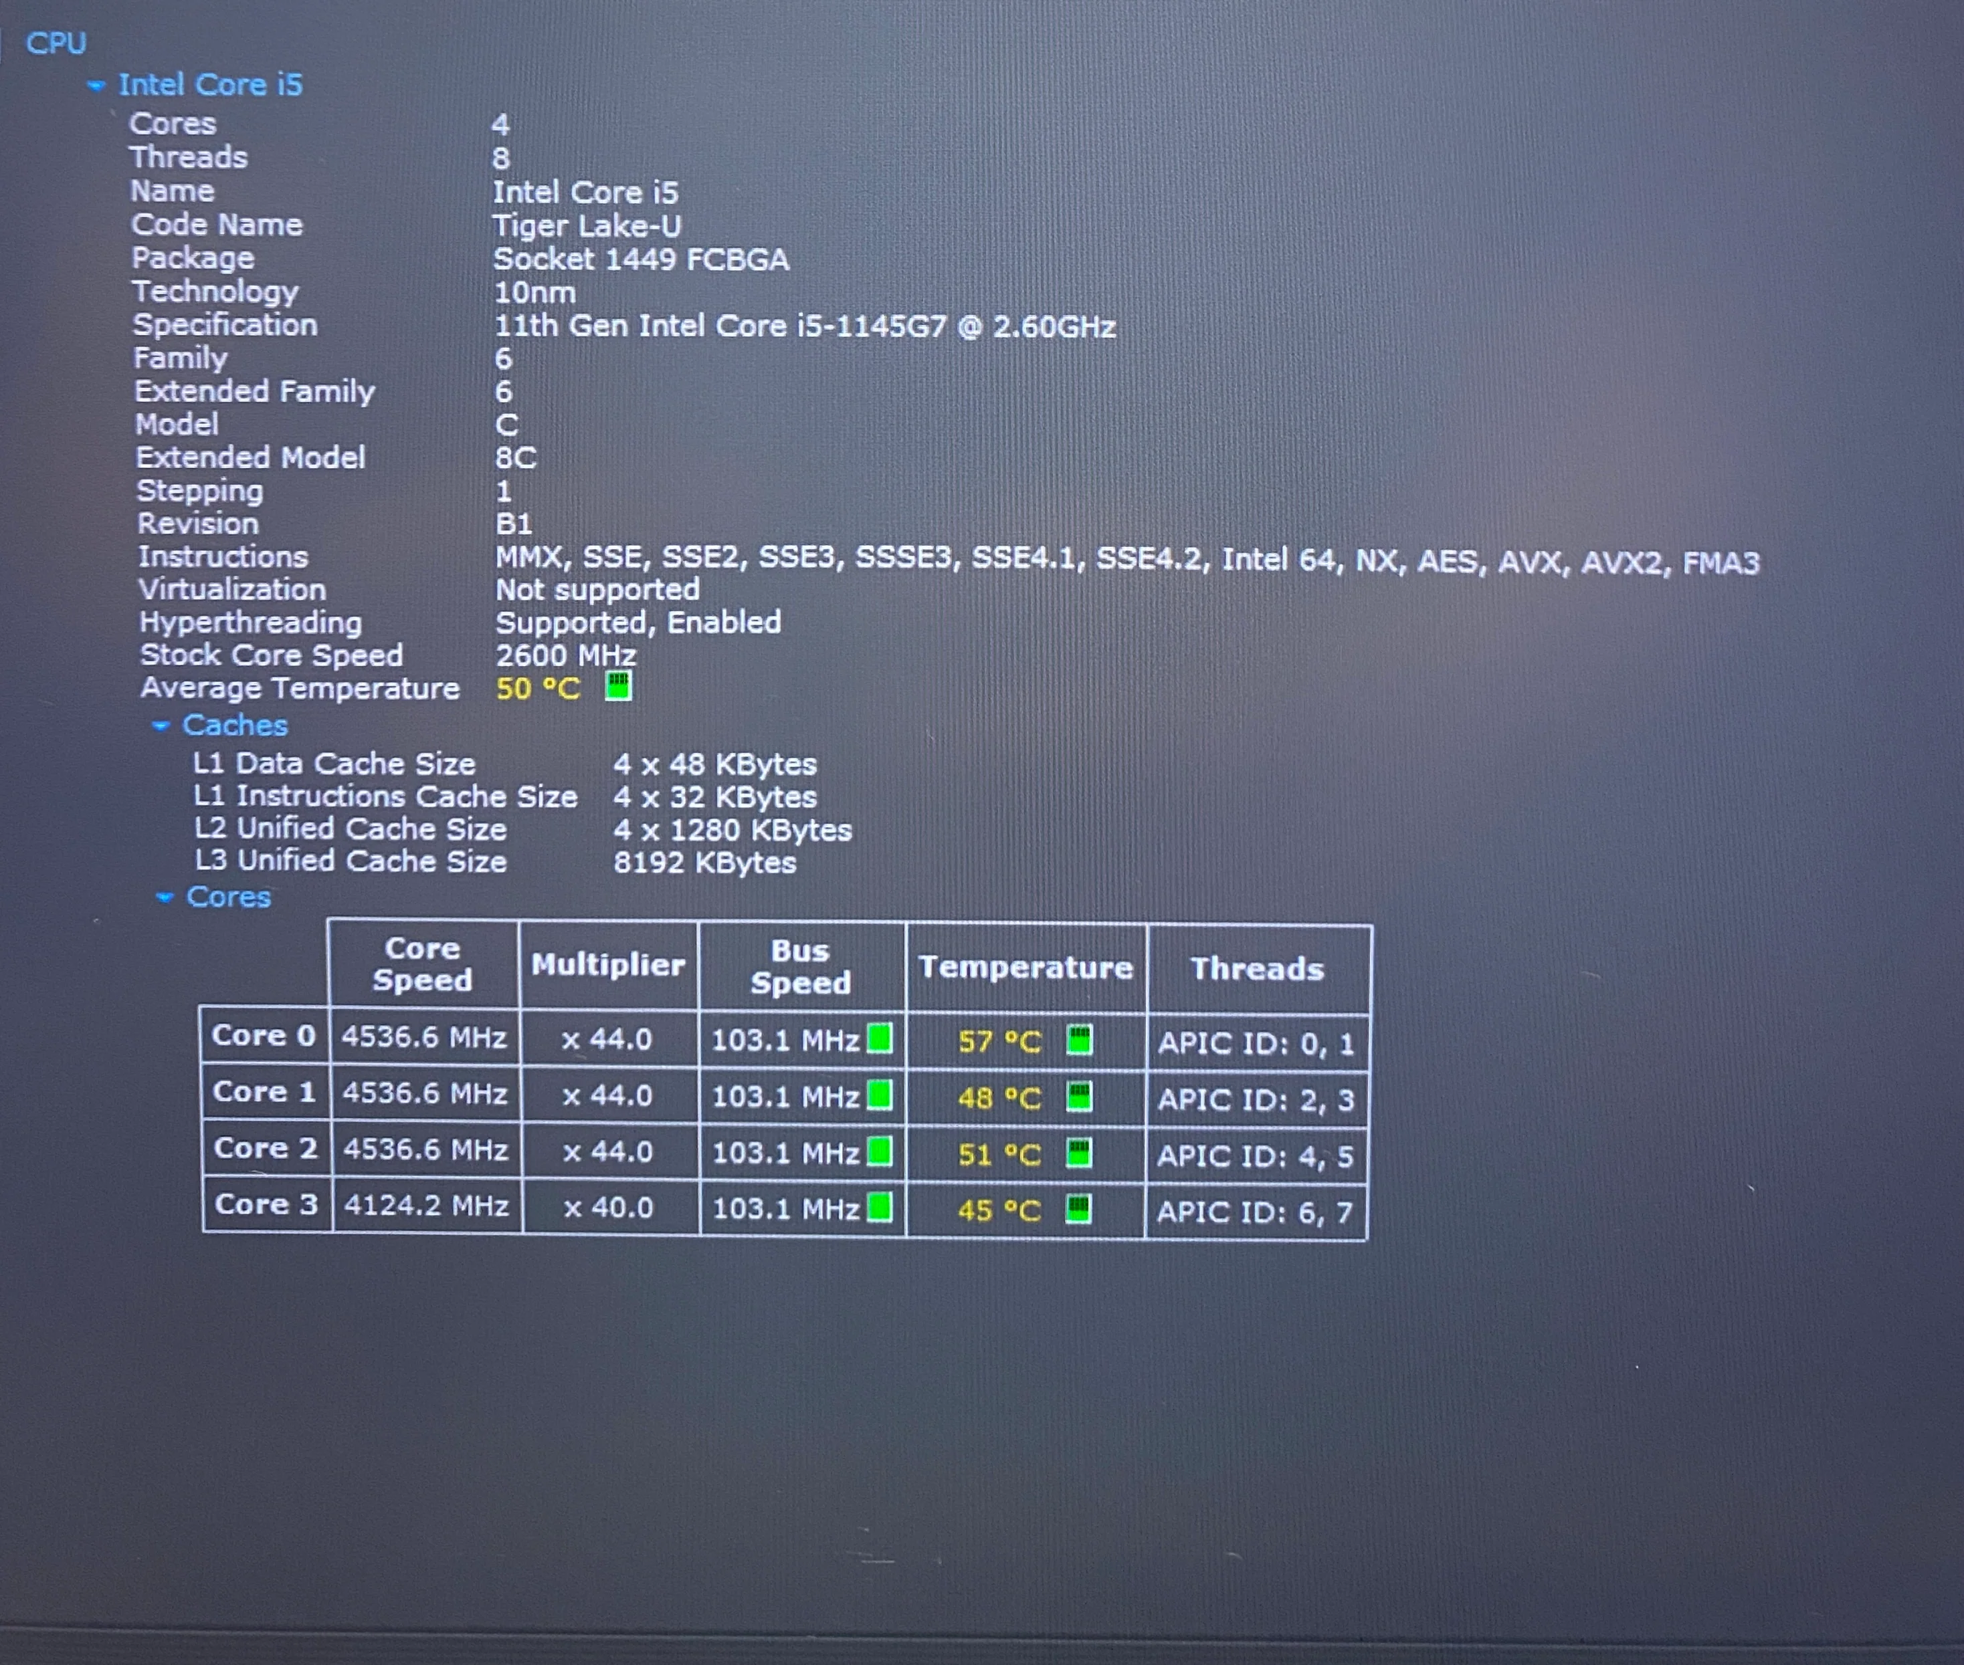Select the CPU section heading
Image resolution: width=1964 pixels, height=1665 pixels.
click(x=56, y=43)
